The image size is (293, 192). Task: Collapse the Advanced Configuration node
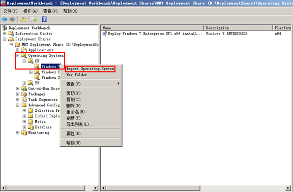click(x=18, y=105)
